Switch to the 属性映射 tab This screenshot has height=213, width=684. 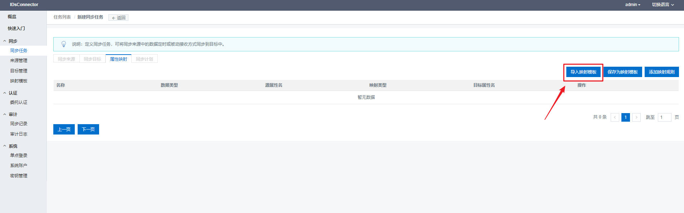(118, 59)
